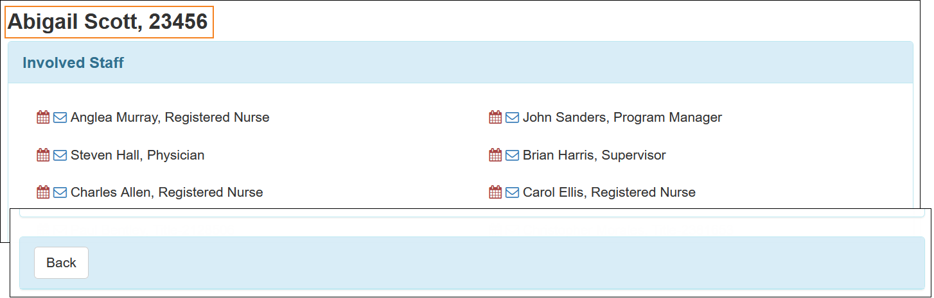The image size is (934, 298).
Task: Open Carol Ellis' calendar icon
Action: point(495,192)
